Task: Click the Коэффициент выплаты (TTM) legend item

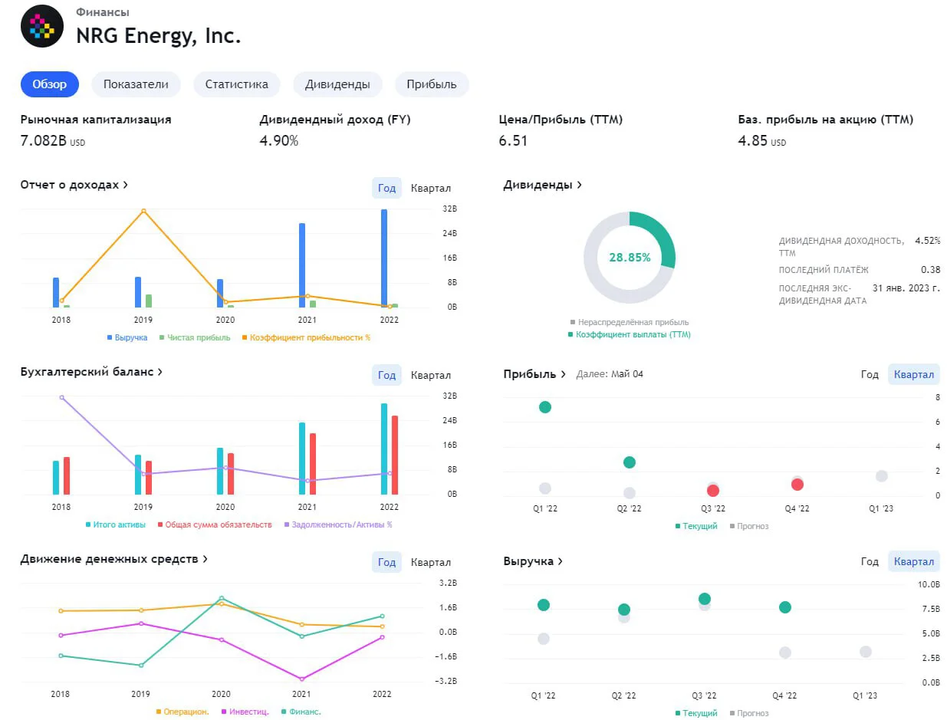Action: coord(630,334)
